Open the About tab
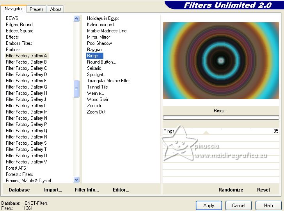The height and width of the screenshot is (211, 284). click(56, 9)
